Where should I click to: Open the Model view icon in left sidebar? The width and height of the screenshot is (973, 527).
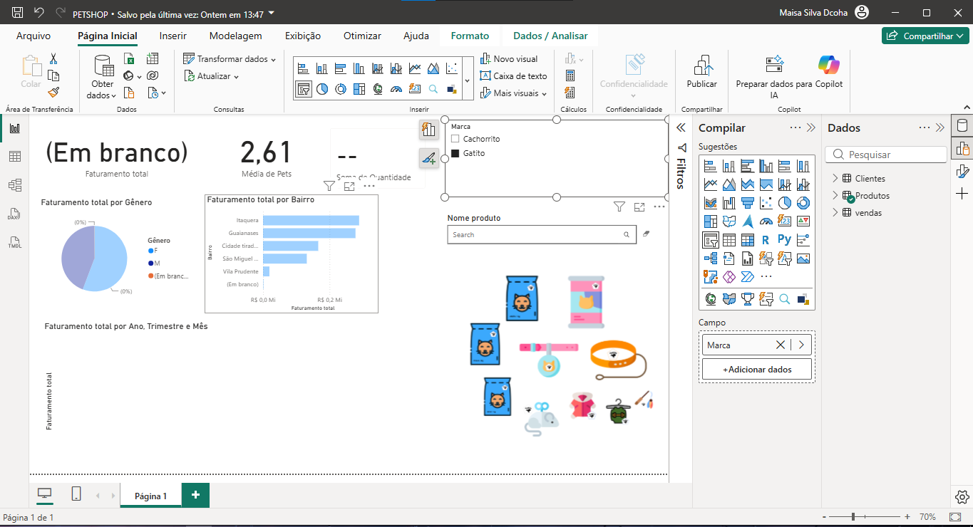(14, 185)
